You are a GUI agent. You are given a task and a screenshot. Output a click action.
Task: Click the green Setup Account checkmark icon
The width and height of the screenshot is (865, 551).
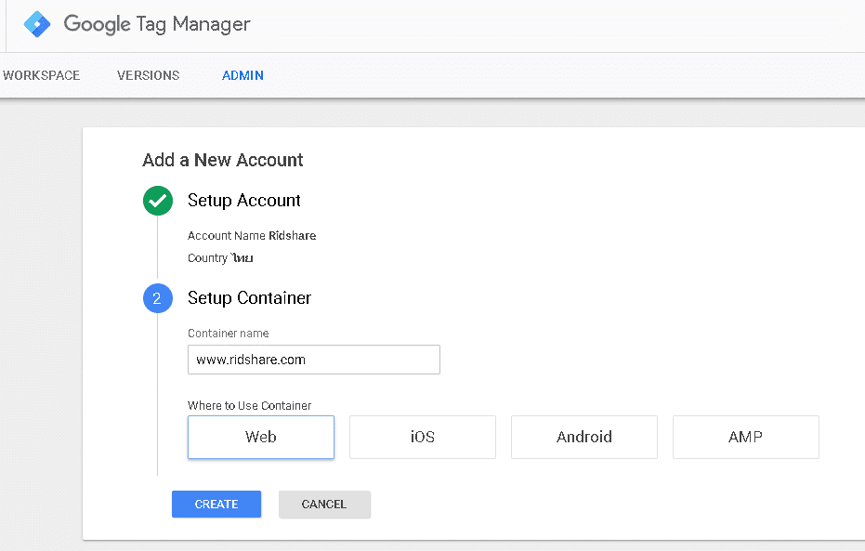[x=158, y=201]
